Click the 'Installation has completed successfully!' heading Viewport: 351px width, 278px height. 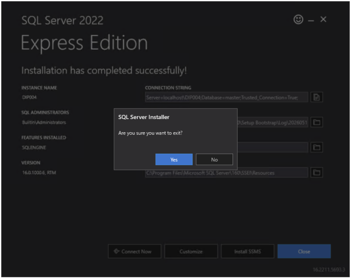(x=104, y=70)
